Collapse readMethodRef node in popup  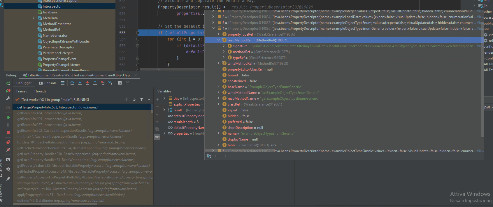pos(218,40)
